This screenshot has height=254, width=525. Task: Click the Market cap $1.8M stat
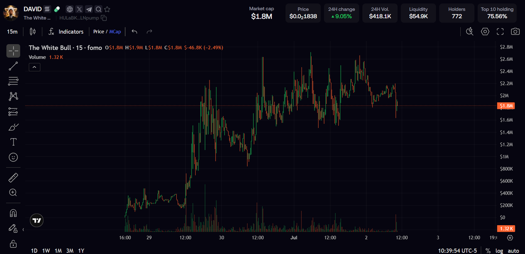tap(262, 13)
